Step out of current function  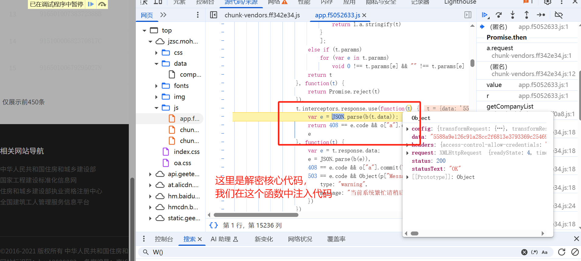coord(526,15)
